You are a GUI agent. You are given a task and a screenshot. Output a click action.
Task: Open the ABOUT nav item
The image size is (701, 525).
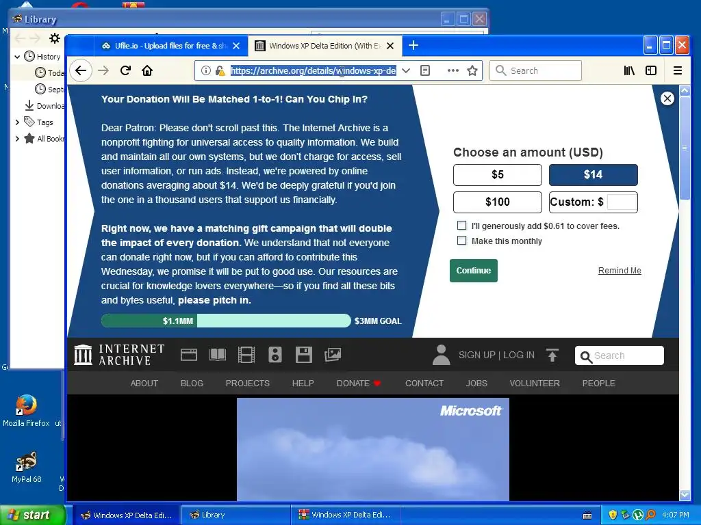click(x=144, y=383)
